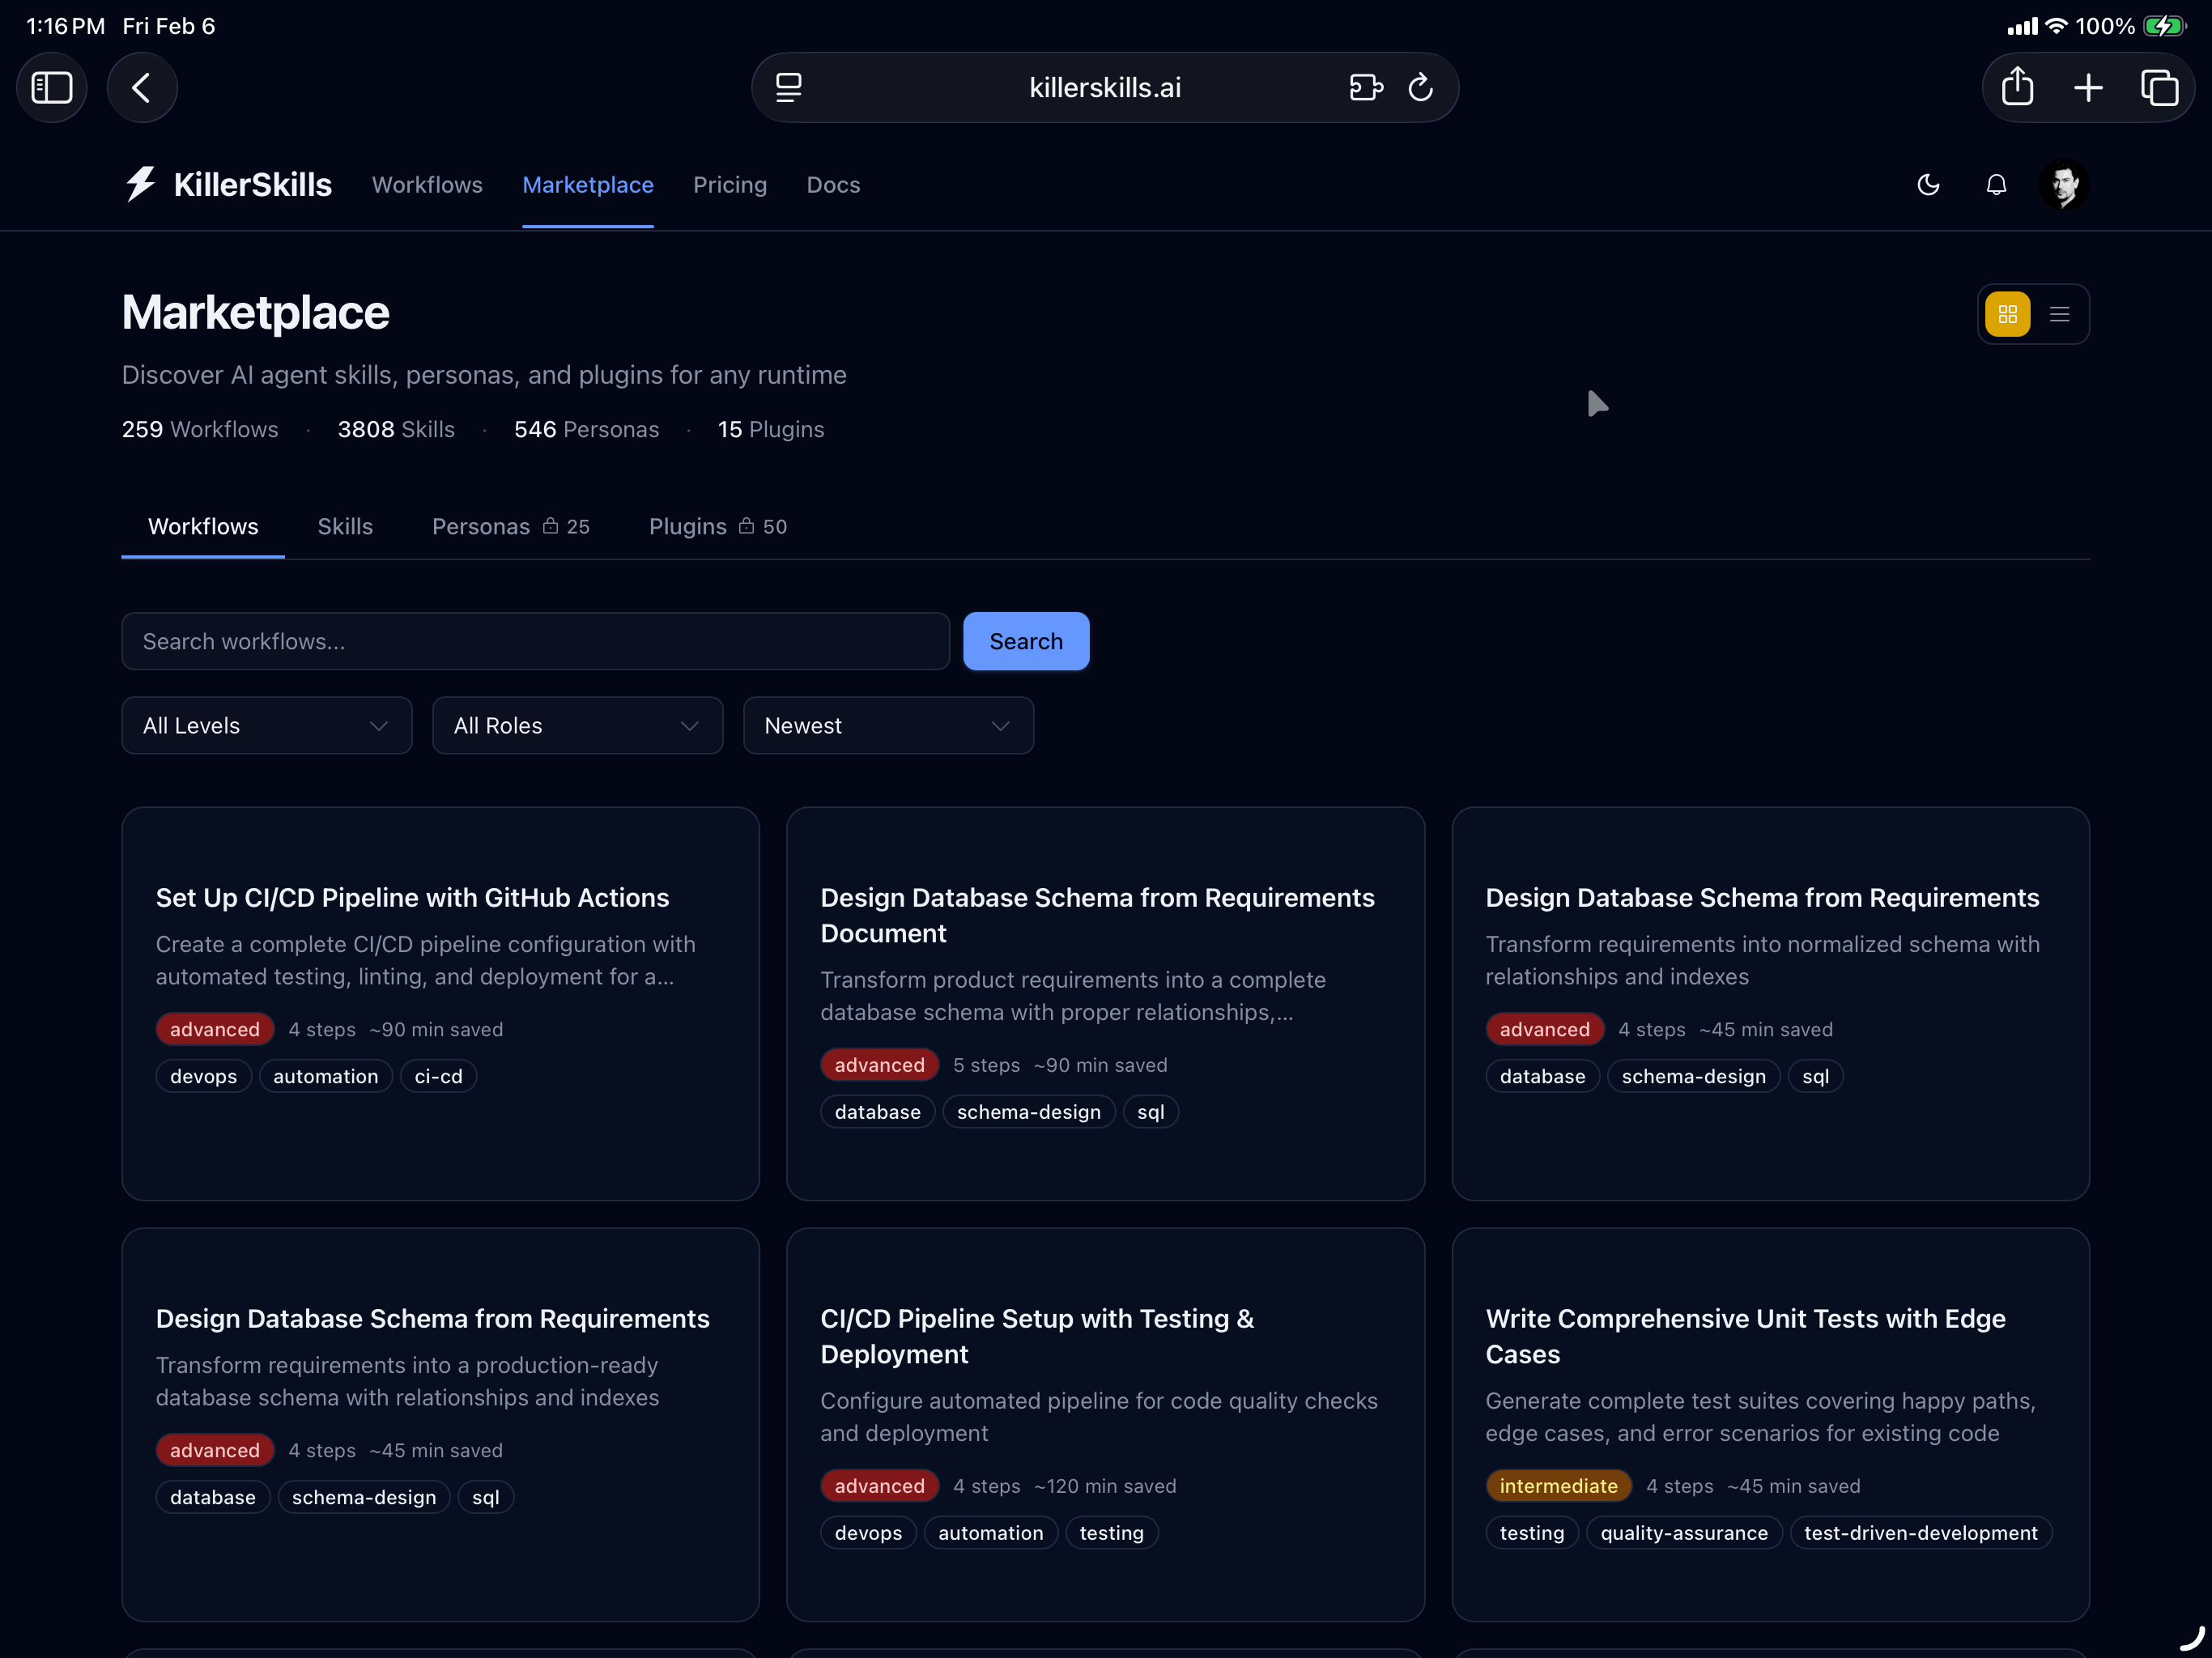Viewport: 2212px width, 1658px height.
Task: Open a new browser tab
Action: click(x=2089, y=87)
